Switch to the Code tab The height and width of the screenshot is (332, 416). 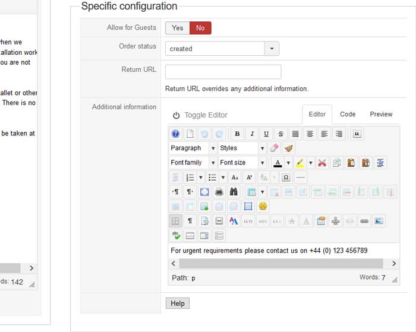(348, 114)
